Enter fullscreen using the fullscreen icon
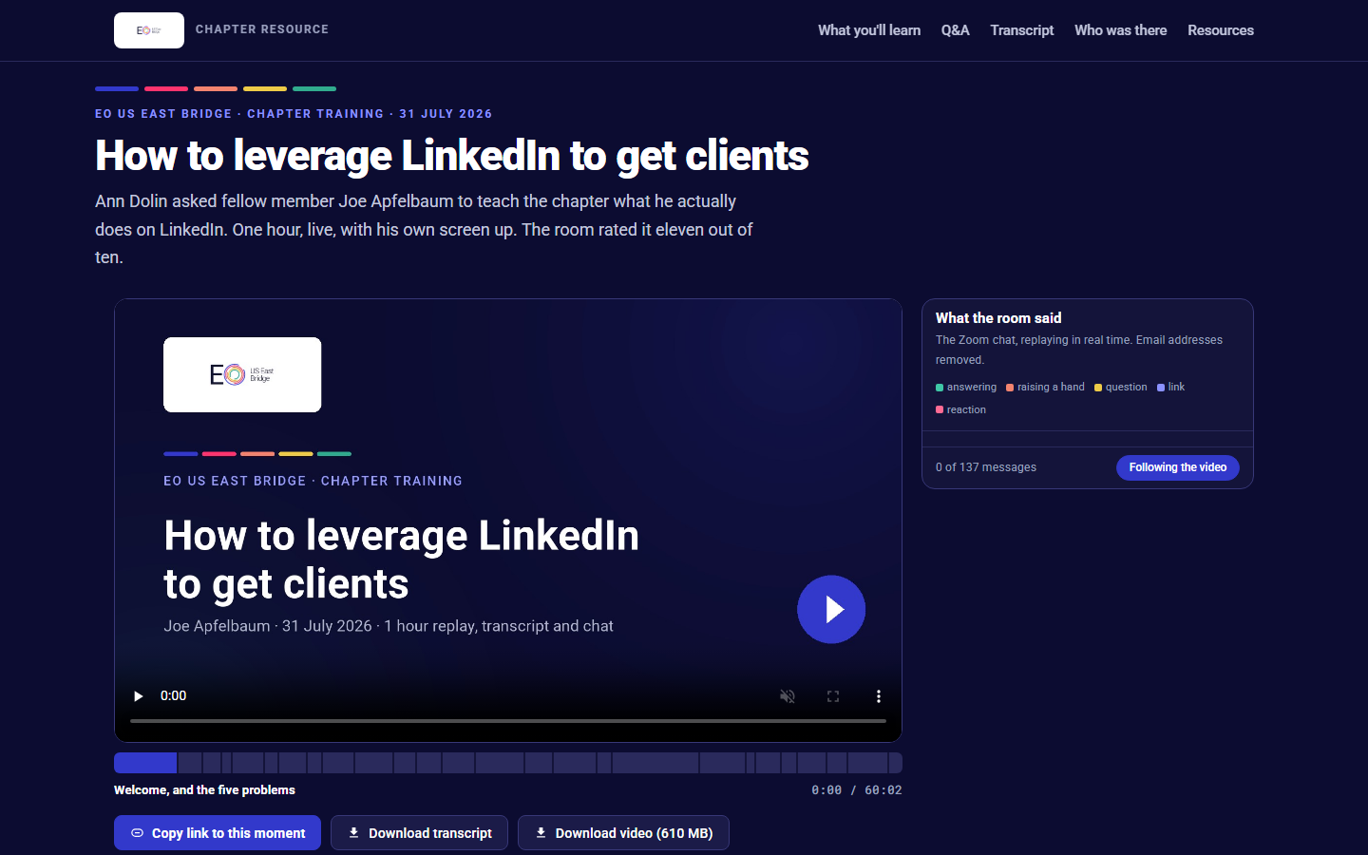 tap(833, 696)
